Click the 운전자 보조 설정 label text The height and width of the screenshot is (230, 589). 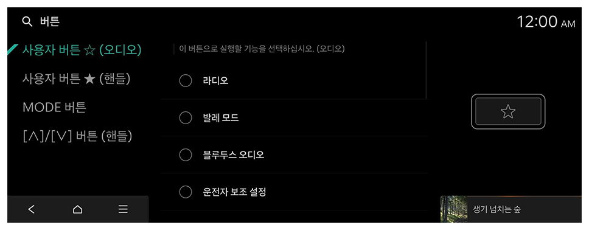(x=234, y=192)
